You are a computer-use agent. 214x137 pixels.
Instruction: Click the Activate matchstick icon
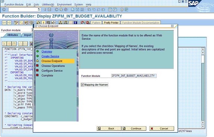pyautogui.click(x=44, y=23)
